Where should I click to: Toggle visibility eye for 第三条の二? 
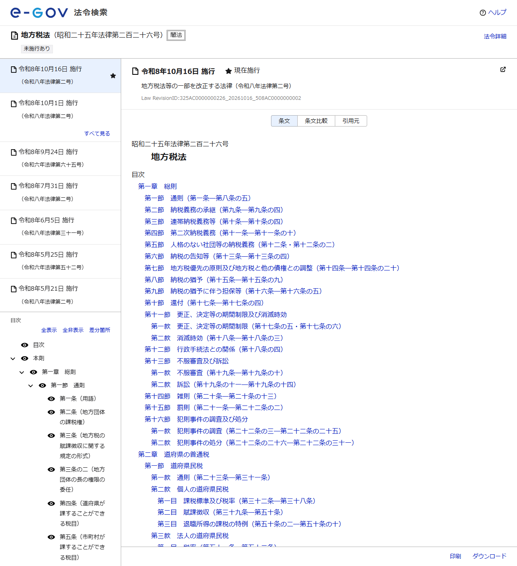(51, 469)
